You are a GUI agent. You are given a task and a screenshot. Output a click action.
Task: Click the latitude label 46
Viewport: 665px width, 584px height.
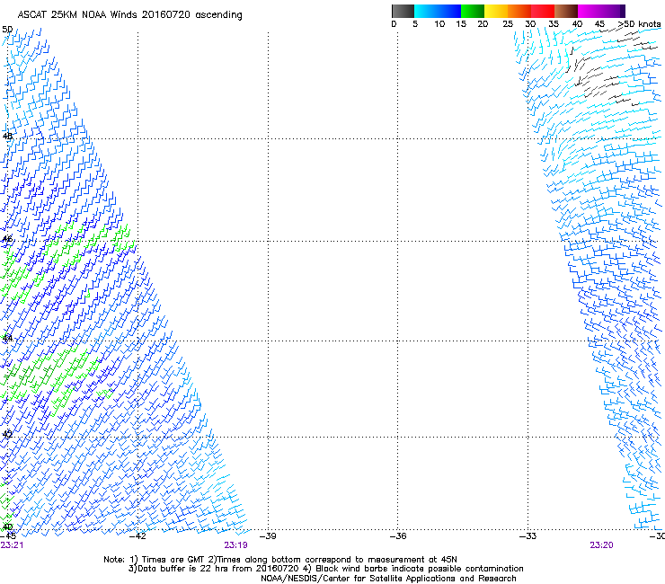click(7, 239)
